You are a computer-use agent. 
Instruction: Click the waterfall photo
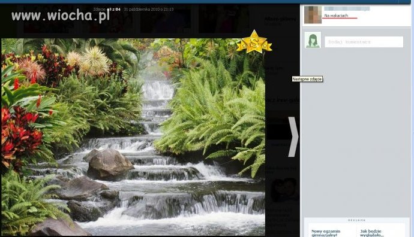click(133, 137)
